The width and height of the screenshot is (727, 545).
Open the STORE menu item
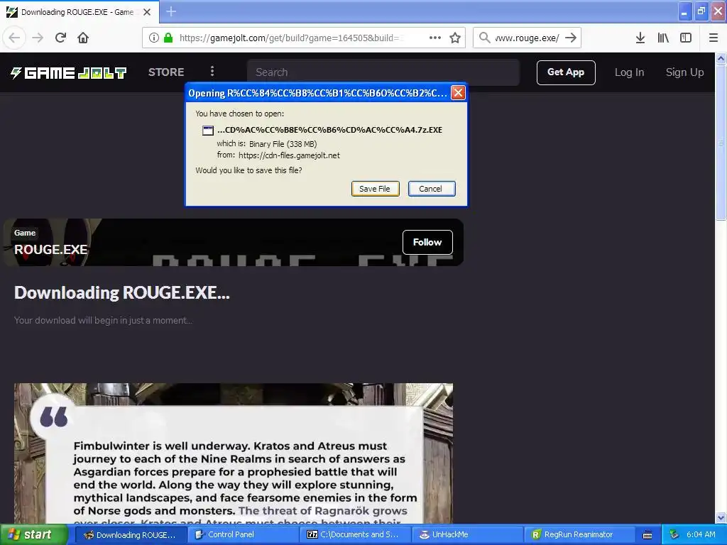click(x=166, y=72)
